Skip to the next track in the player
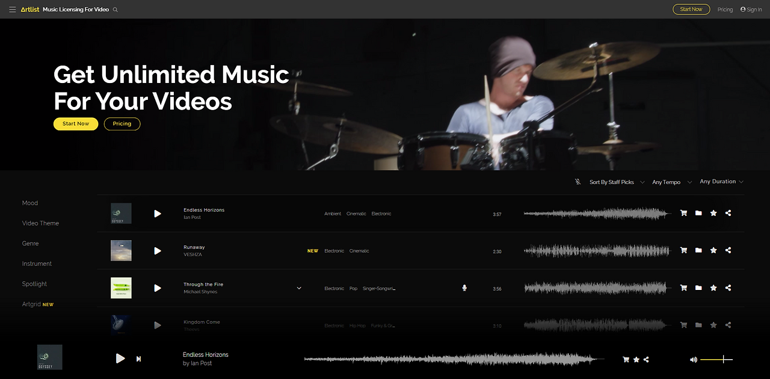This screenshot has width=770, height=379. (138, 358)
